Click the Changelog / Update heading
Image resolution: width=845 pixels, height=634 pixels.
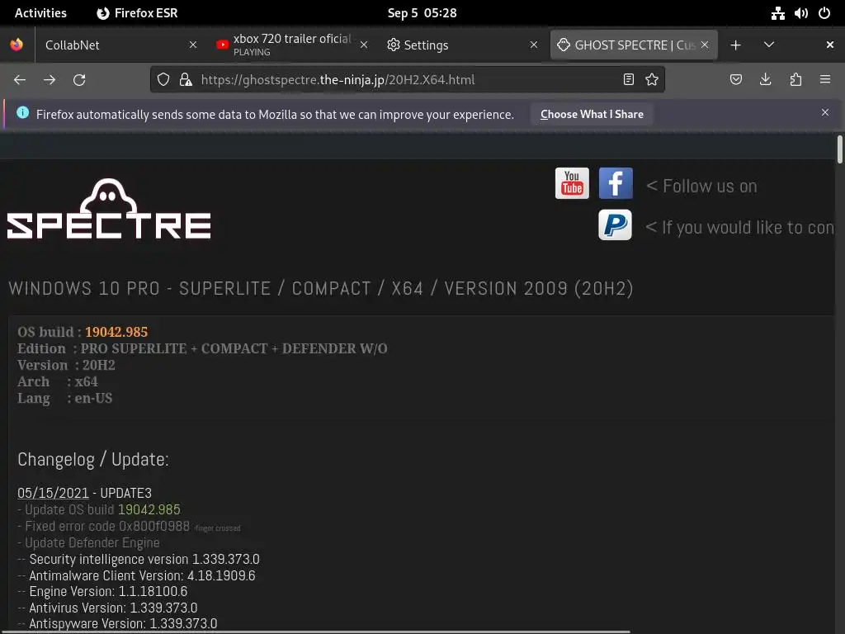click(92, 459)
